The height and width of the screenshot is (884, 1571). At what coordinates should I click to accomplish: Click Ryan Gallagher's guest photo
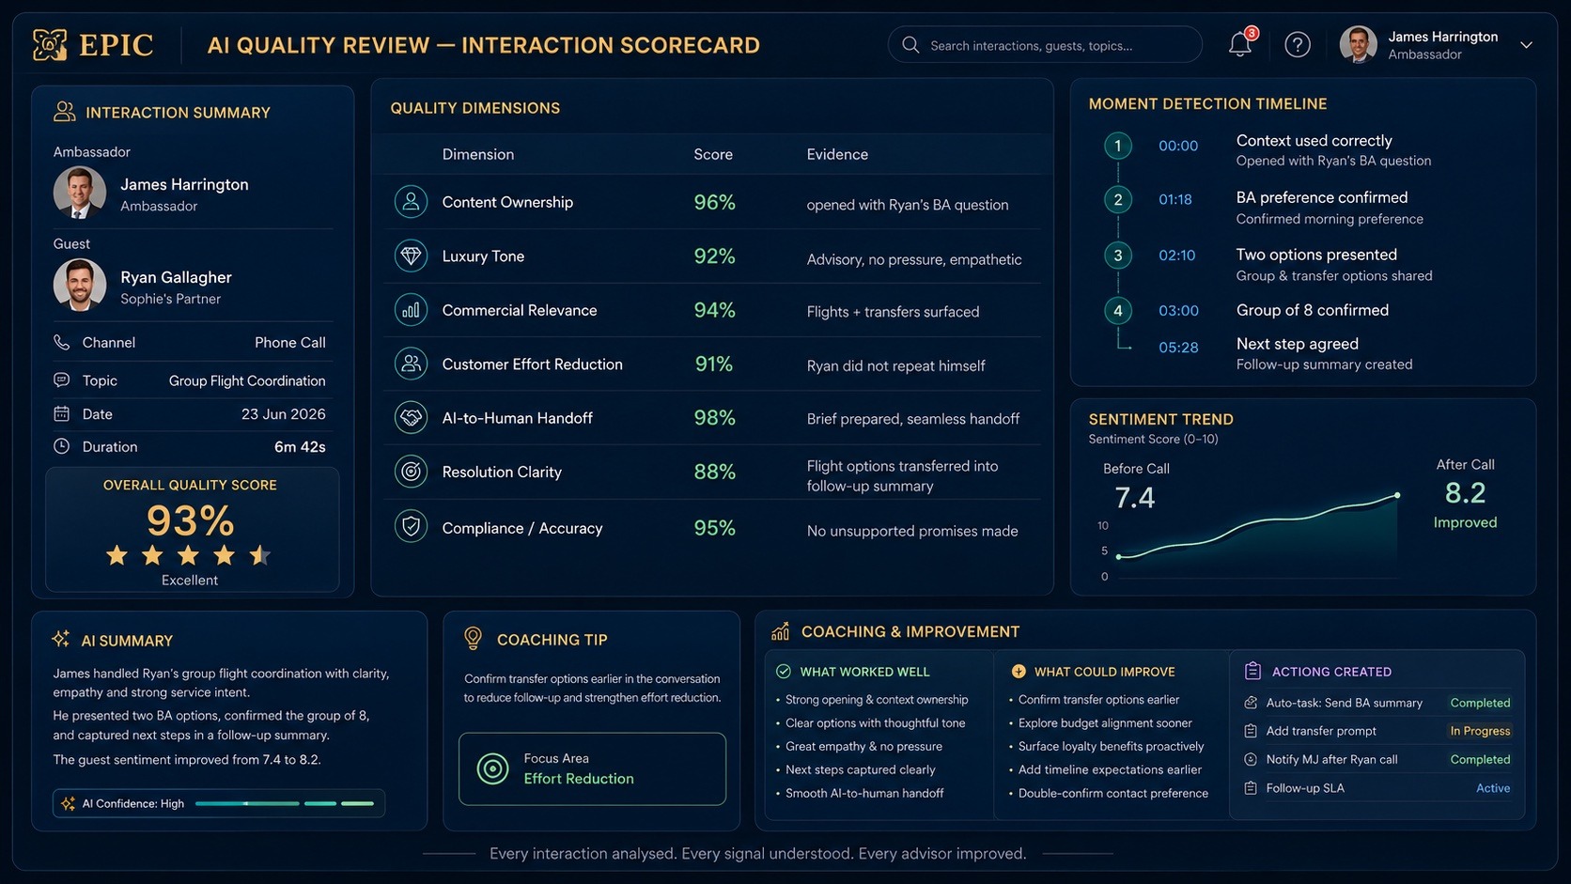80,285
